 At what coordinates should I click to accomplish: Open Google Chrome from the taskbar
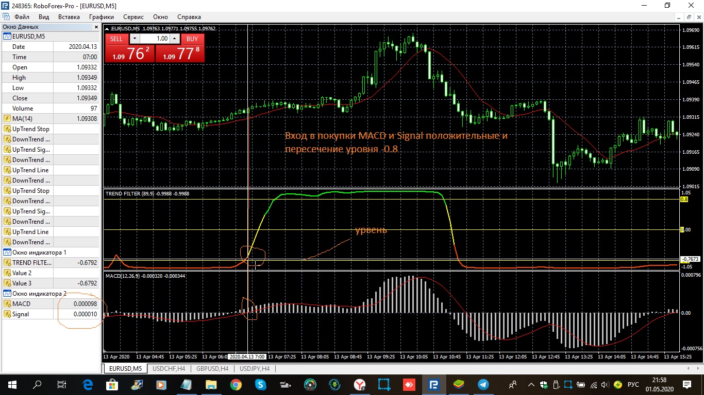(236, 384)
